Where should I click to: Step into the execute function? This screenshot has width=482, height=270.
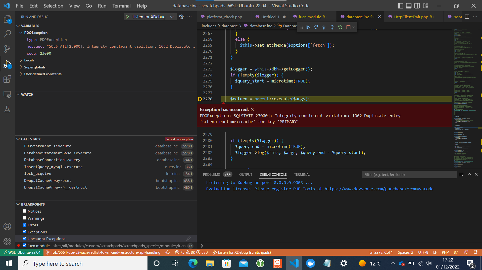click(324, 27)
